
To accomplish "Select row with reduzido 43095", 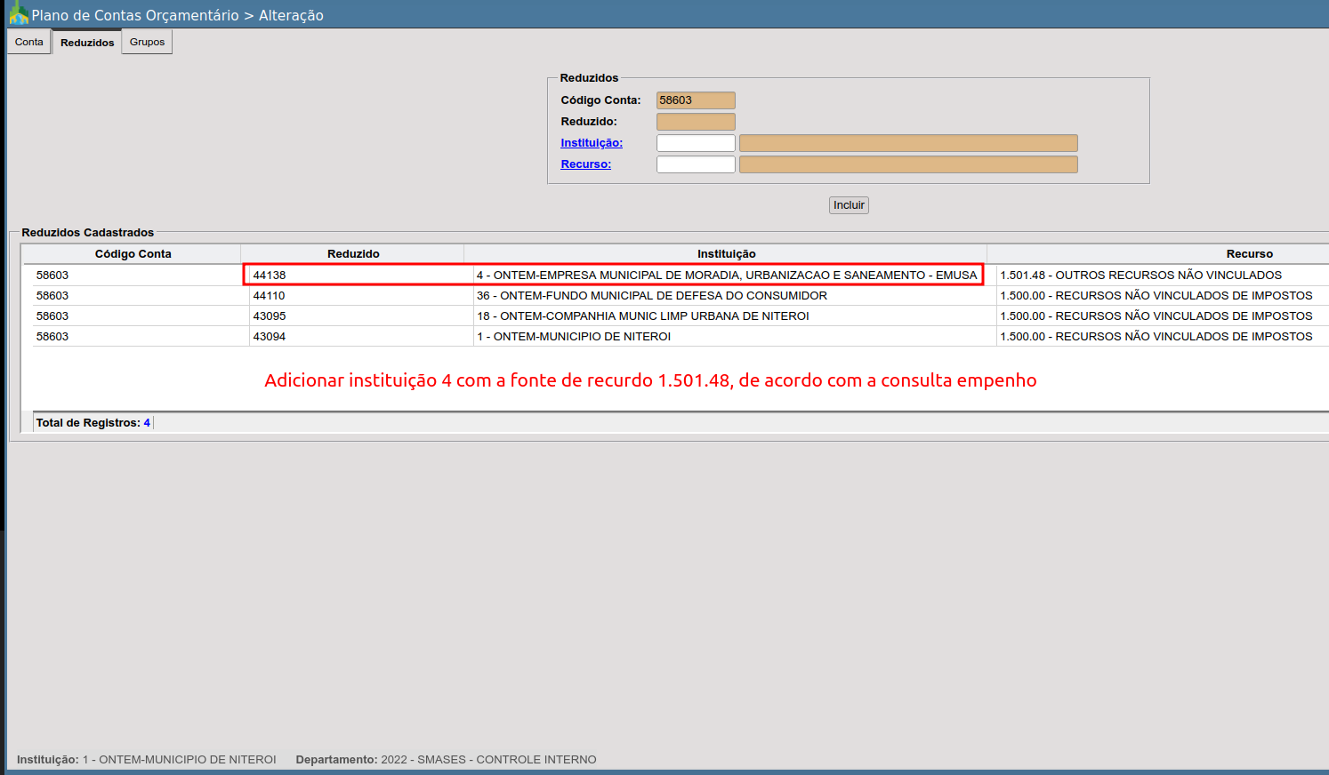I will [270, 316].
